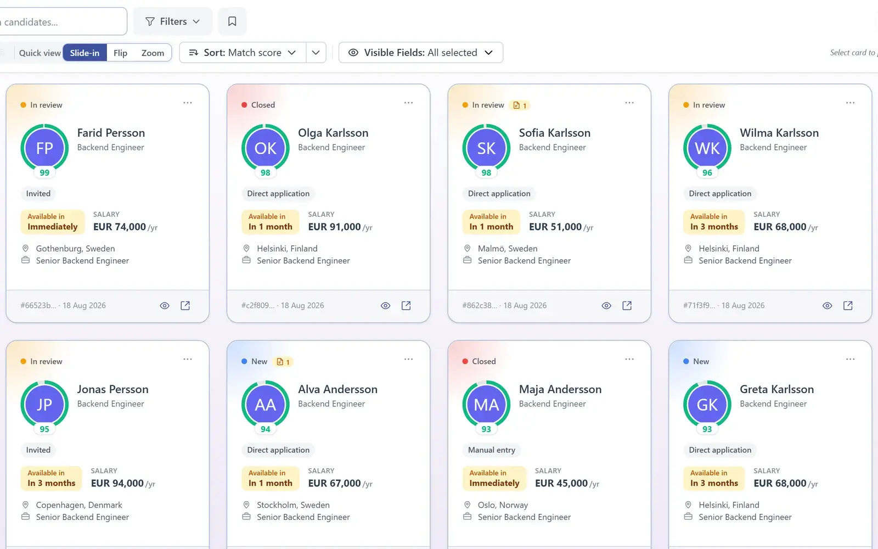Open Jonas Persson candidate name
This screenshot has height=549, width=878.
click(112, 389)
